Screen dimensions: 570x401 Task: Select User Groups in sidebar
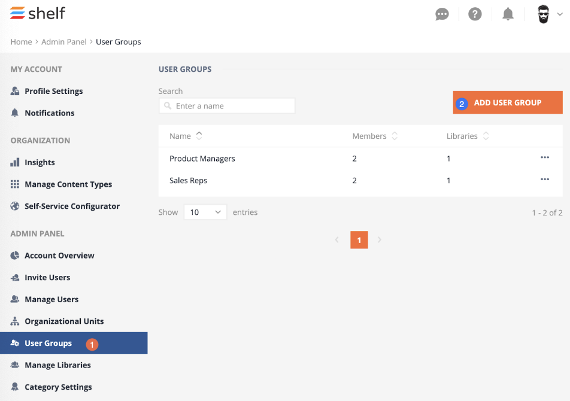click(74, 343)
